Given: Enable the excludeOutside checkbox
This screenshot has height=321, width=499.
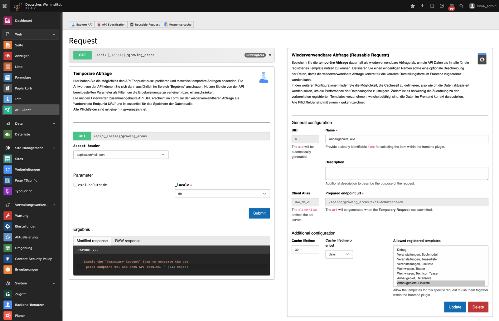Looking at the screenshot, I should coord(75,185).
